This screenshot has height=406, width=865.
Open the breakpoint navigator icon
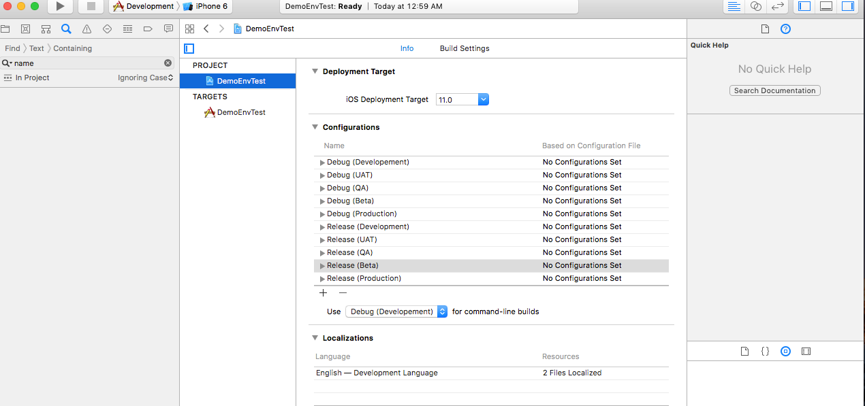pyautogui.click(x=148, y=29)
